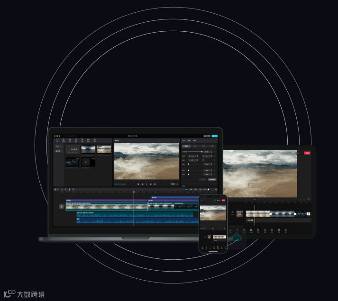Click the cover icon left of video track

pos(62,206)
